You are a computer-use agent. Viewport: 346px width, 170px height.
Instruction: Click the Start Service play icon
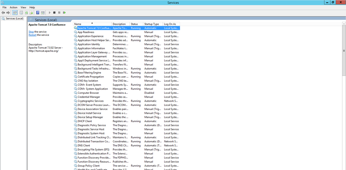tap(50, 13)
